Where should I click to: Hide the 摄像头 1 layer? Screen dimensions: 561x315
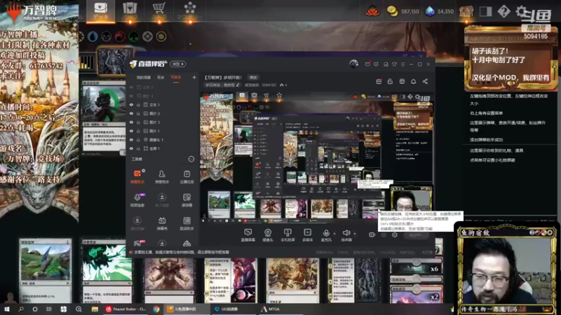click(131, 139)
